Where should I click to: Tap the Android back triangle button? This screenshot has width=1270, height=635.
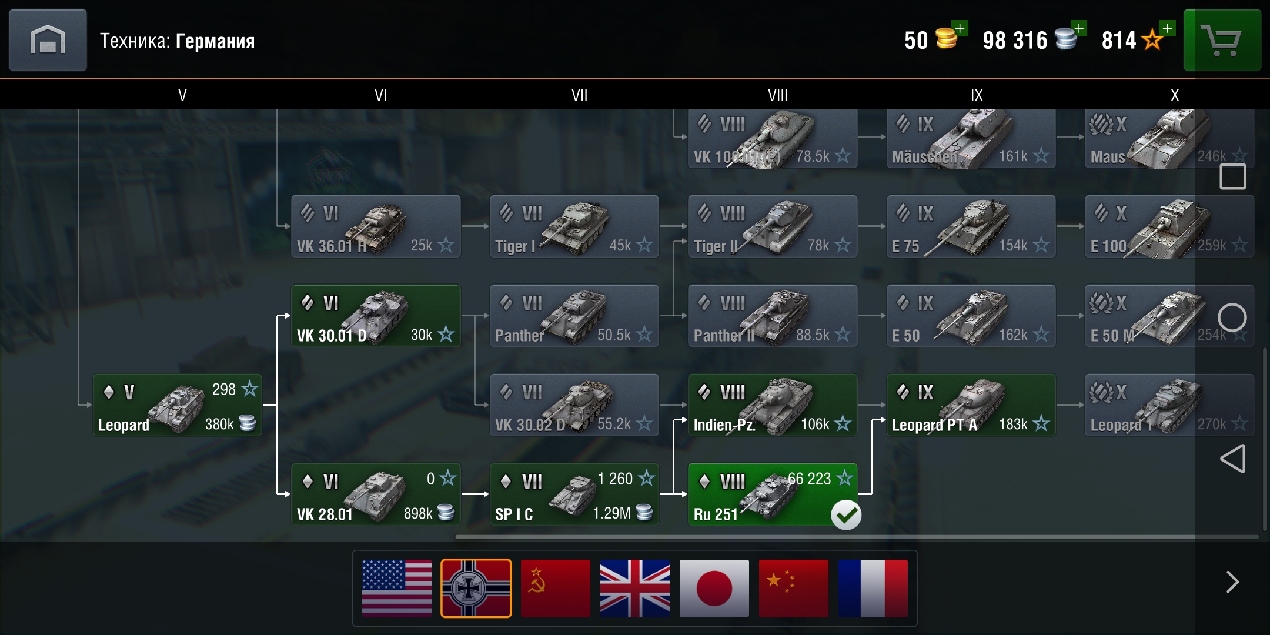[1233, 459]
